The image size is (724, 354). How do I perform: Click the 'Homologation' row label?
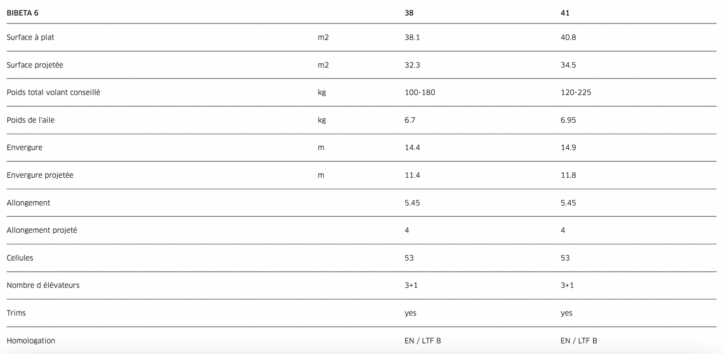(31, 340)
